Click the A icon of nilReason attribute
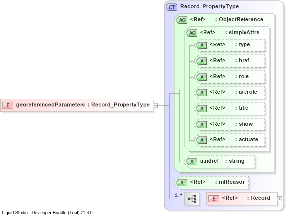 tap(182, 183)
